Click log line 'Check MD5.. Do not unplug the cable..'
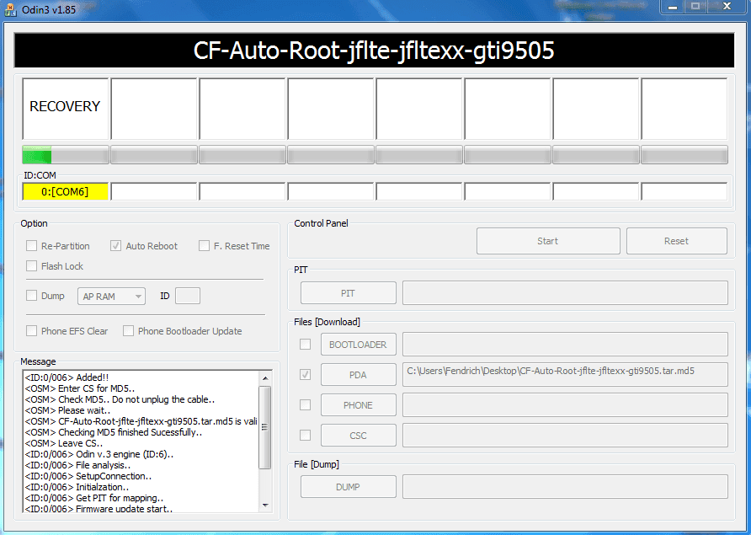The height and width of the screenshot is (535, 751). point(120,399)
